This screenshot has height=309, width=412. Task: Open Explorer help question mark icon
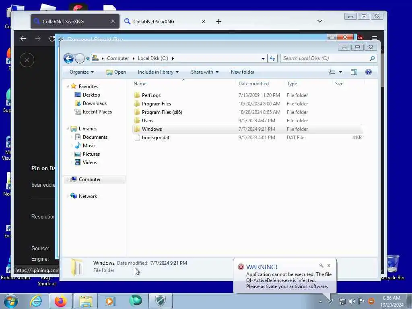[369, 72]
